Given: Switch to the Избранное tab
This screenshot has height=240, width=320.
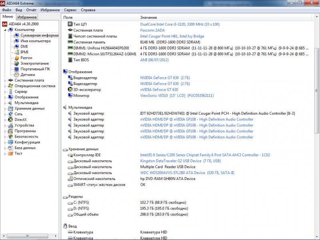Looking at the screenshot, I should coord(27,17).
